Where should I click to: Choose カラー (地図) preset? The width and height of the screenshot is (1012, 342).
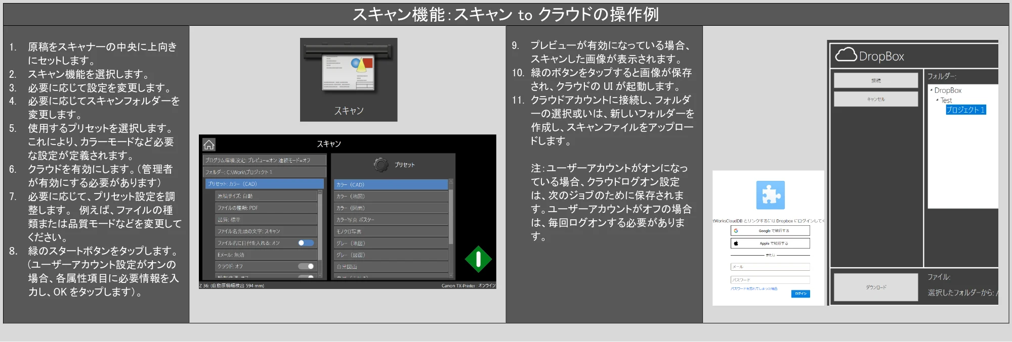391,196
